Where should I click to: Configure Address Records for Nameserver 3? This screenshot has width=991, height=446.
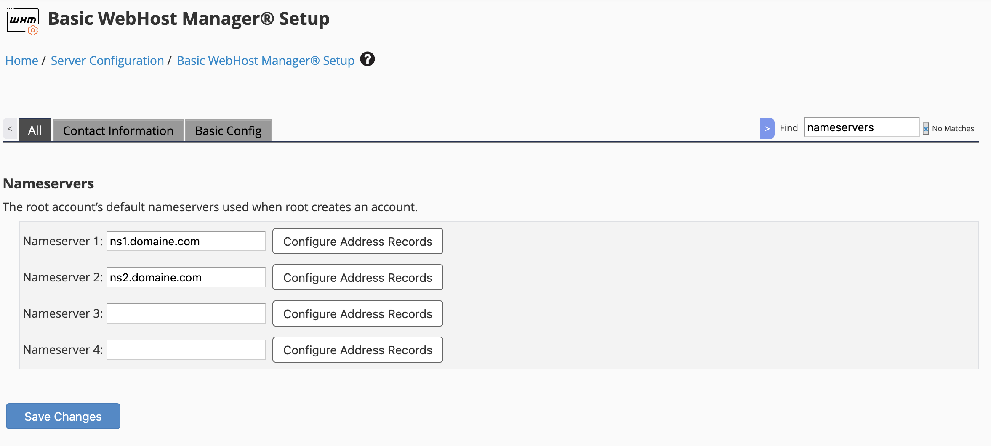[x=358, y=313]
